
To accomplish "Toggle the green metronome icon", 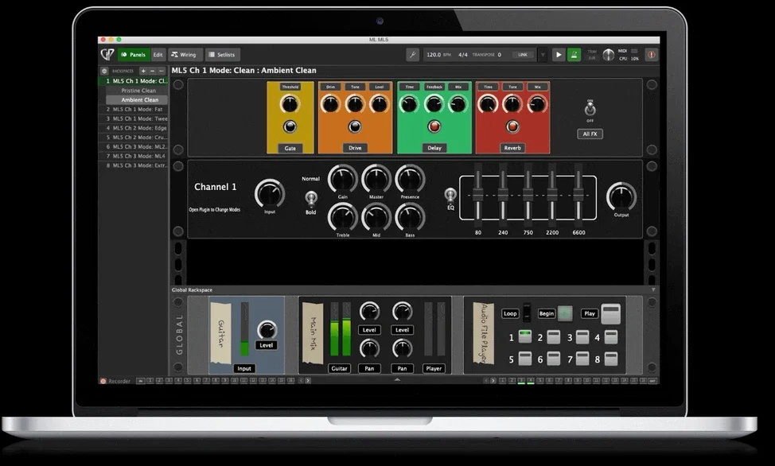I will (574, 55).
